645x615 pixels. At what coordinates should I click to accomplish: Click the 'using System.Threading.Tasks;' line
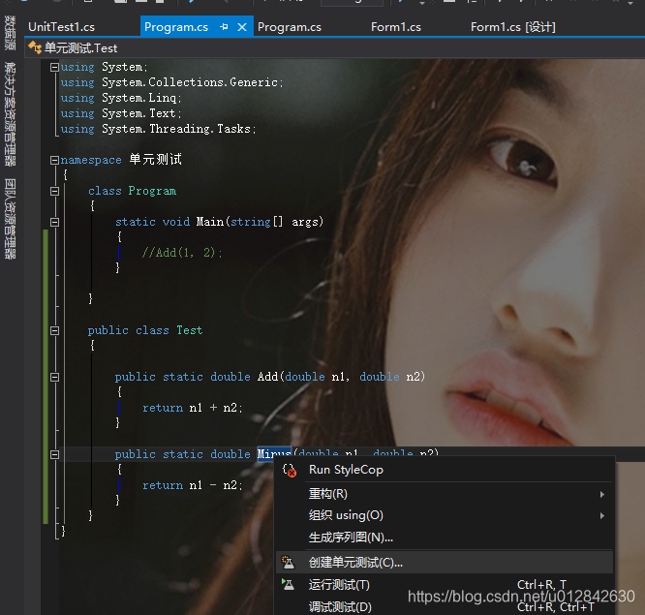click(159, 129)
